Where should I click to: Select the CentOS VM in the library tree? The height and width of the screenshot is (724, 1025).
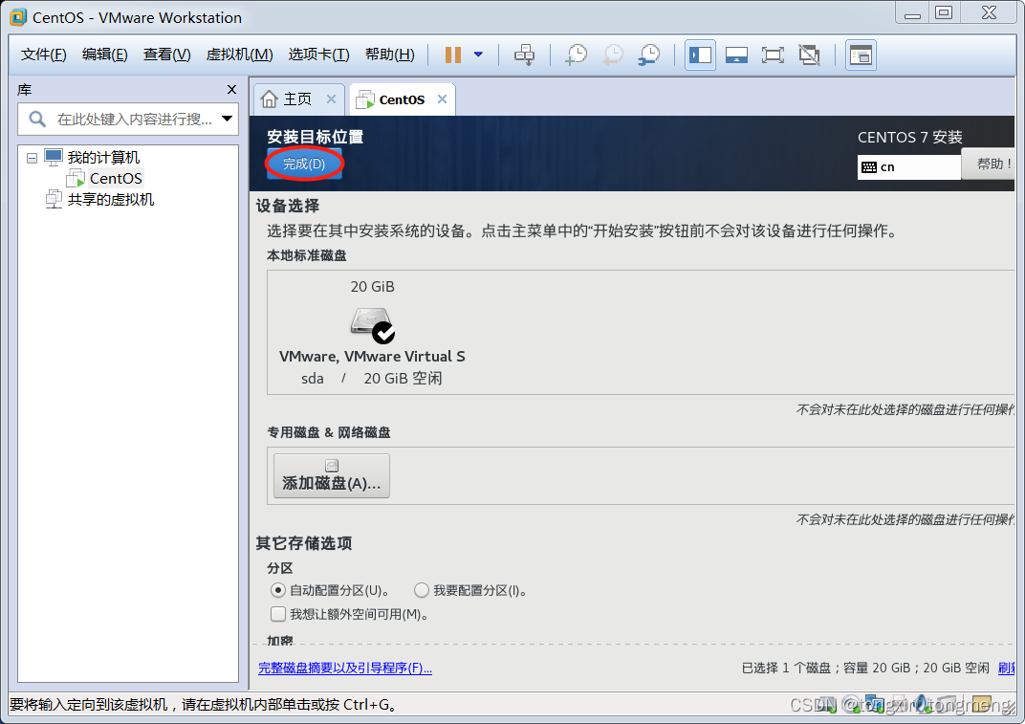(116, 179)
